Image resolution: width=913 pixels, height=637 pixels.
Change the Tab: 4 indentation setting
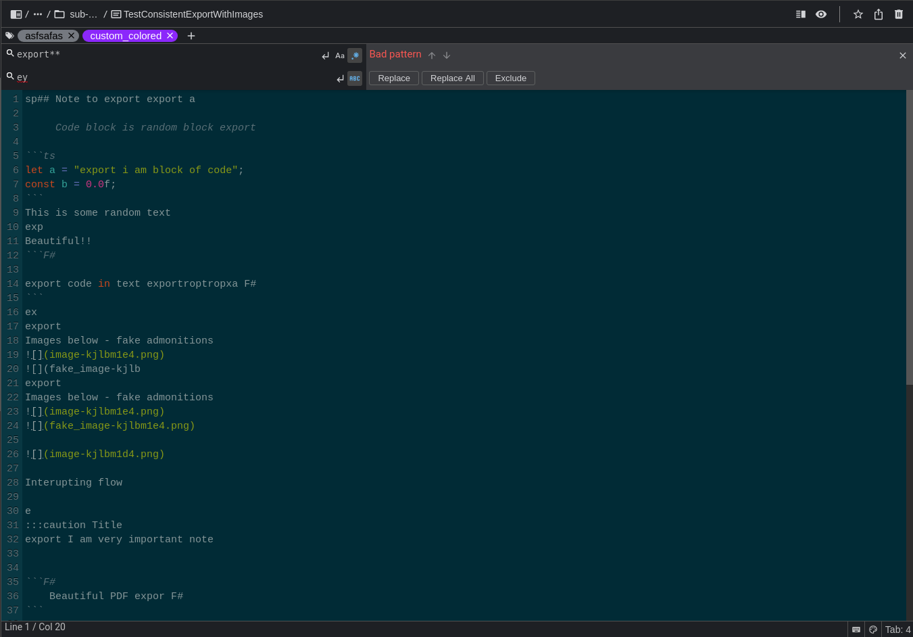coord(898,630)
